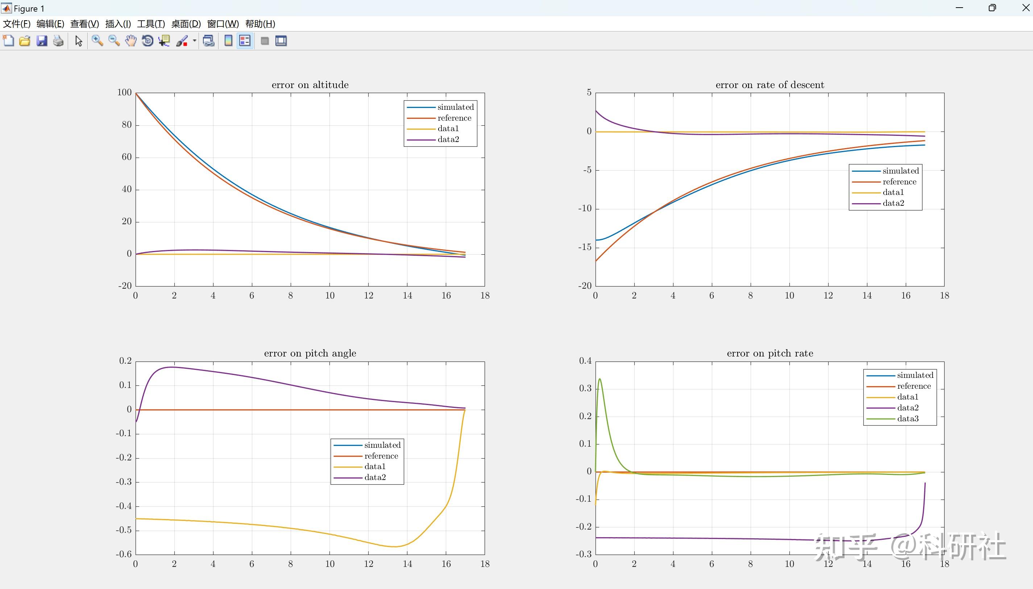Select the Zoom Out magnifier tool
The image size is (1033, 589).
114,41
